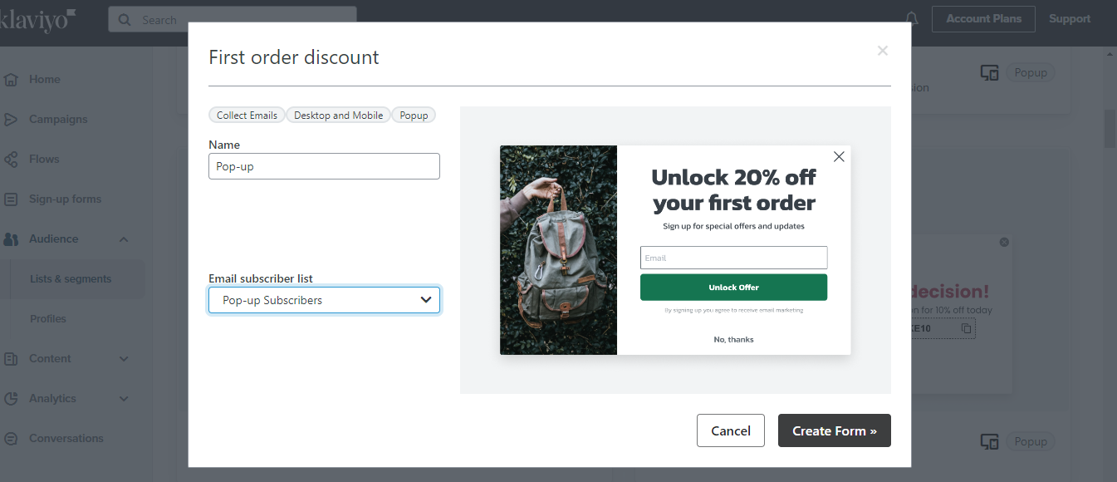
Task: Click the Name input field
Action: point(324,166)
